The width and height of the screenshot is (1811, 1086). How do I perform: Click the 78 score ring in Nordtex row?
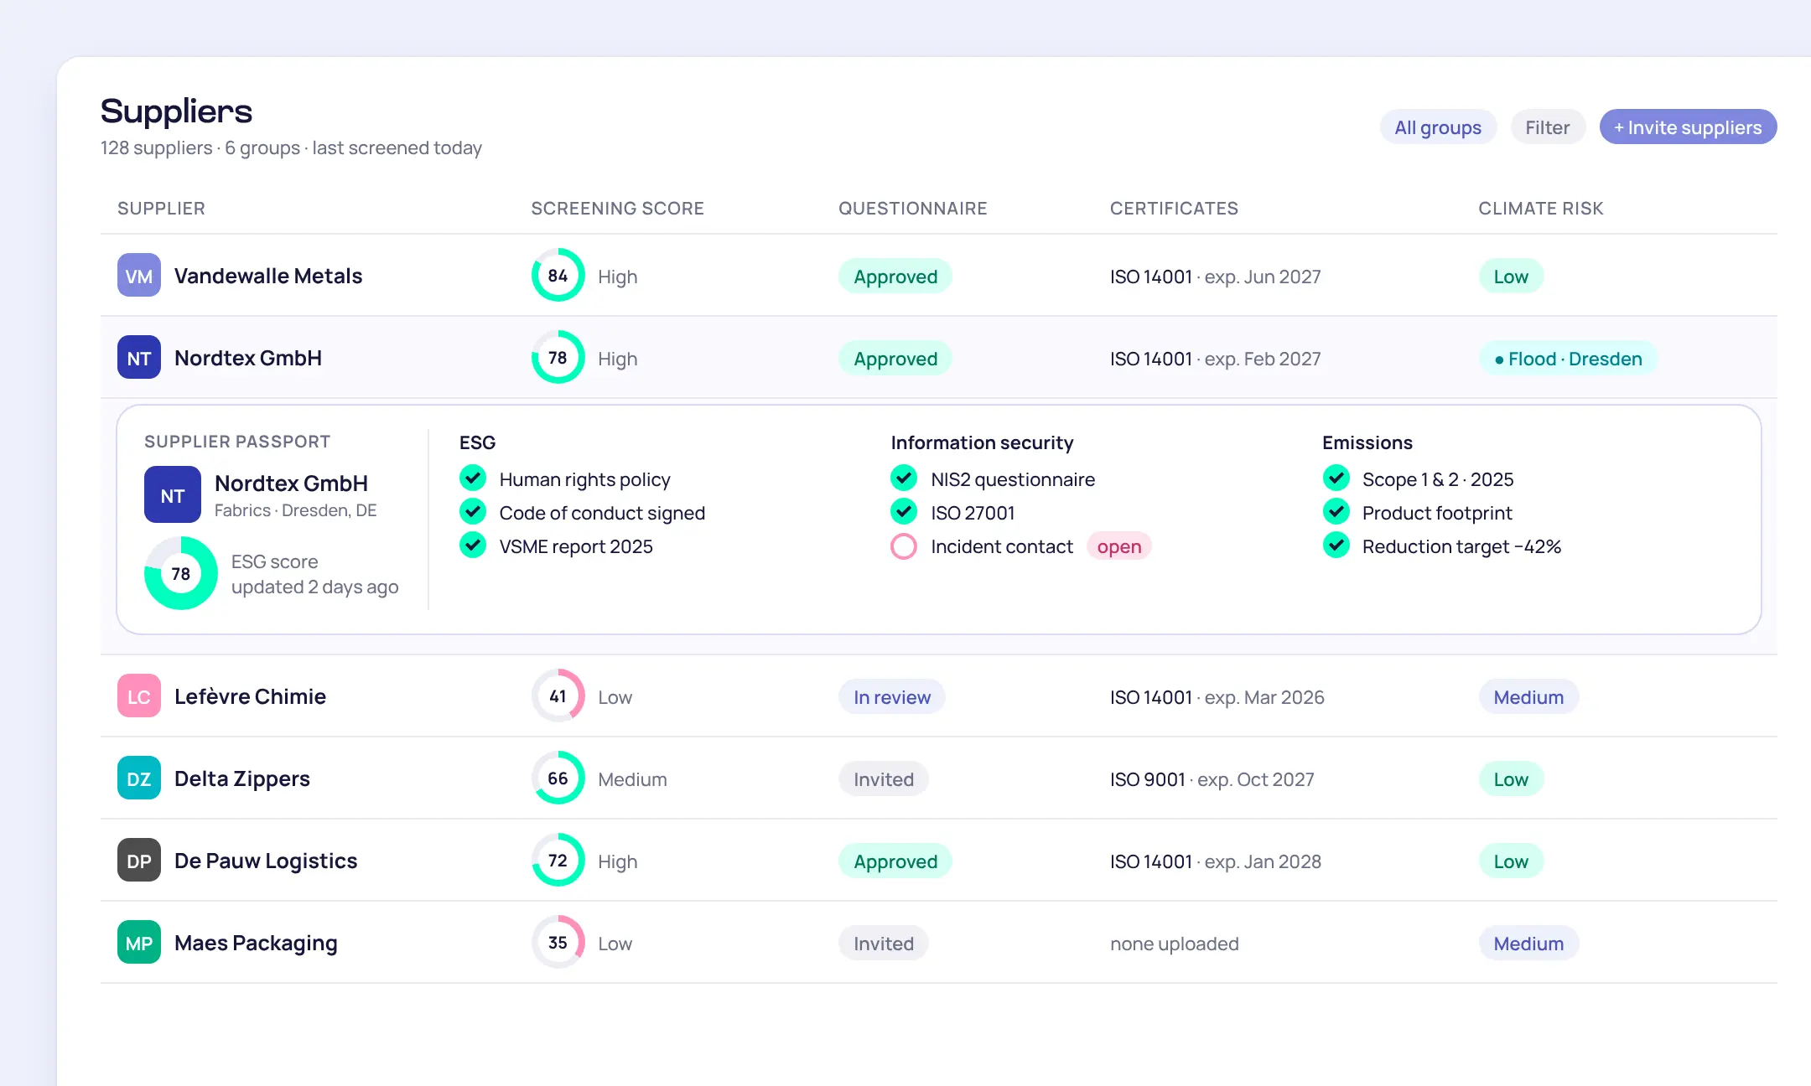click(558, 358)
